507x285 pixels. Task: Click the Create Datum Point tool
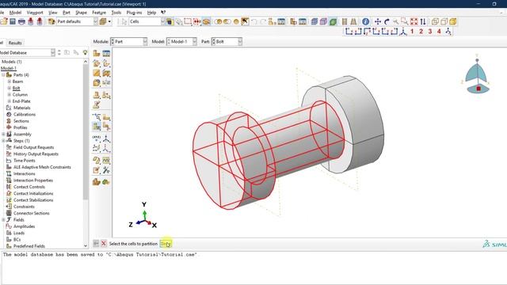pos(97,139)
